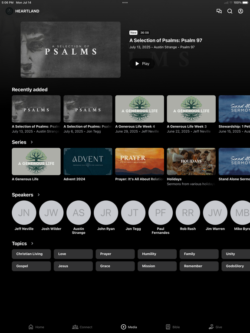Select speaker Jim Warren avatar

click(x=215, y=212)
